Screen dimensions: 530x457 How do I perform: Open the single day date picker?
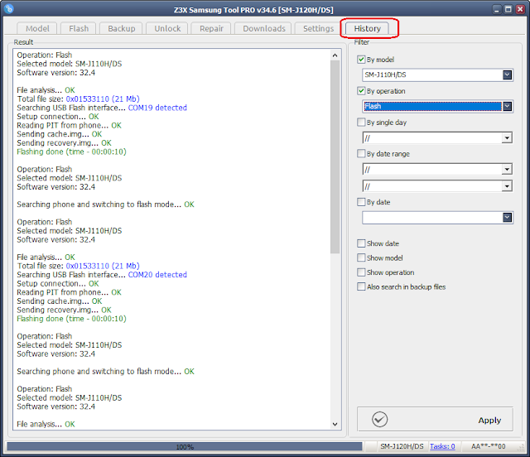pyautogui.click(x=507, y=138)
